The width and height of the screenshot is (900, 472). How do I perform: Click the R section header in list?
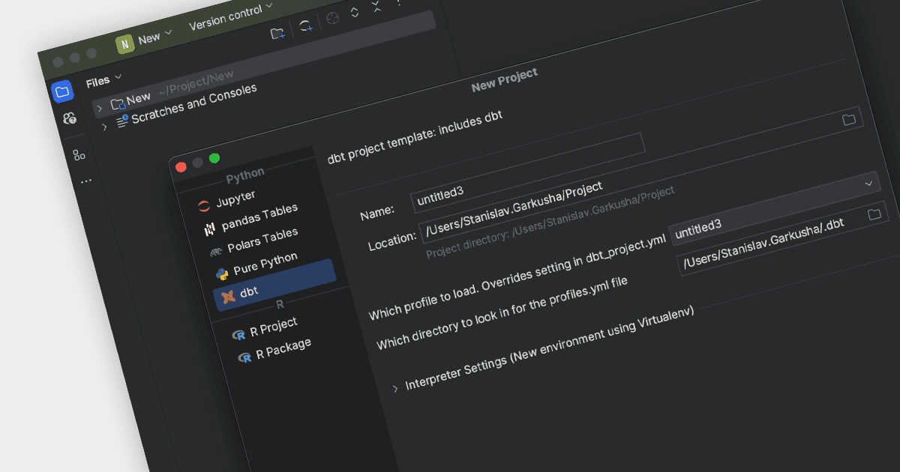tap(280, 304)
